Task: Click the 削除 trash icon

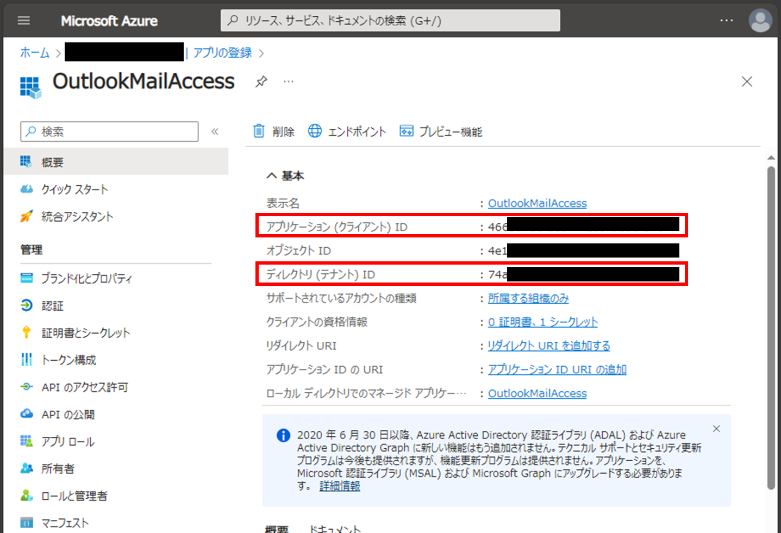Action: pos(259,131)
